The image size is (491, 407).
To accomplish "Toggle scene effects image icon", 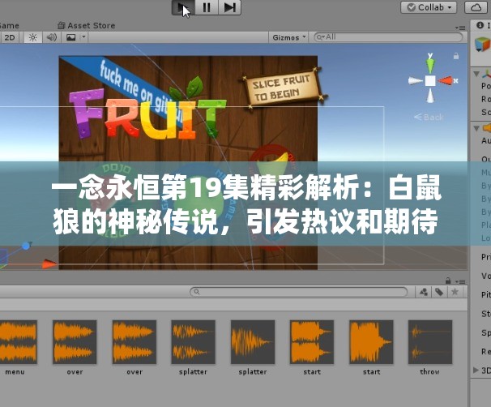I will coord(71,37).
